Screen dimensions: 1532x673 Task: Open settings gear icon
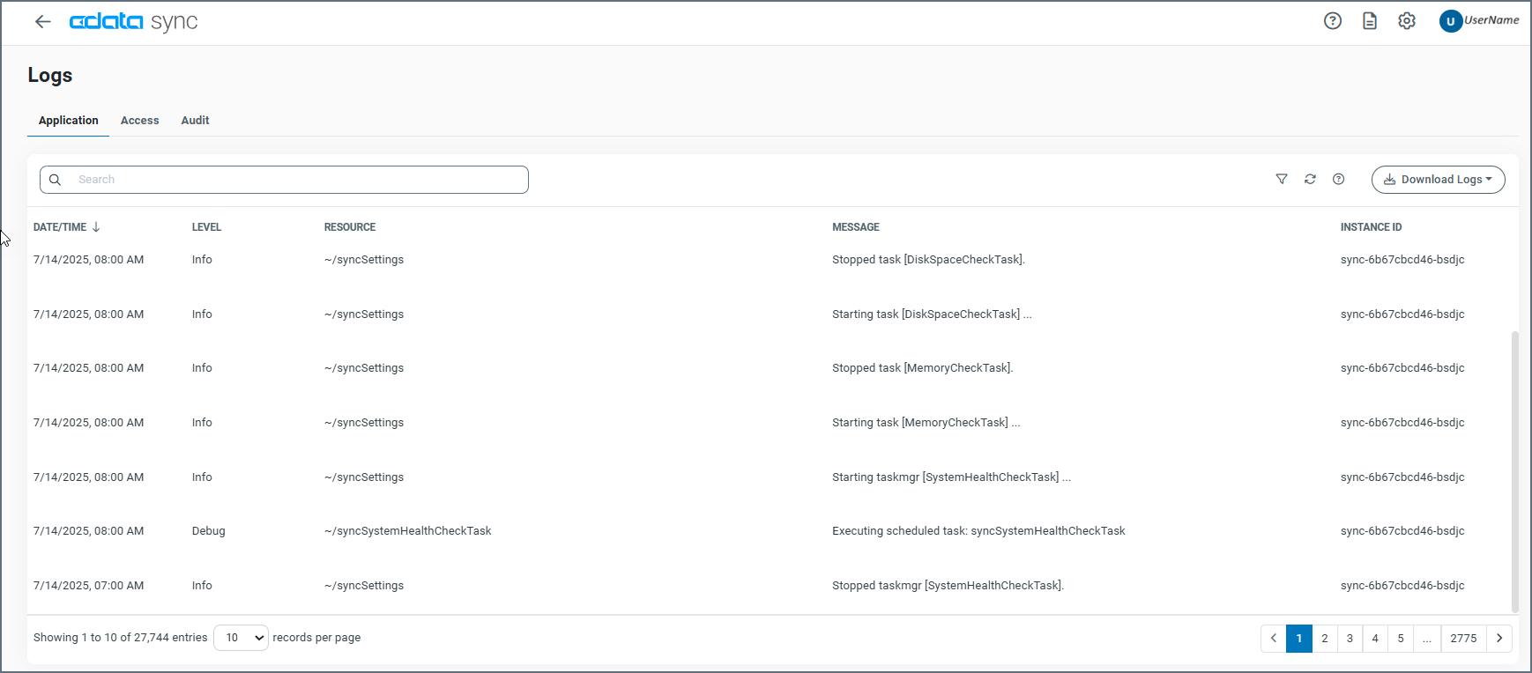[x=1406, y=21]
